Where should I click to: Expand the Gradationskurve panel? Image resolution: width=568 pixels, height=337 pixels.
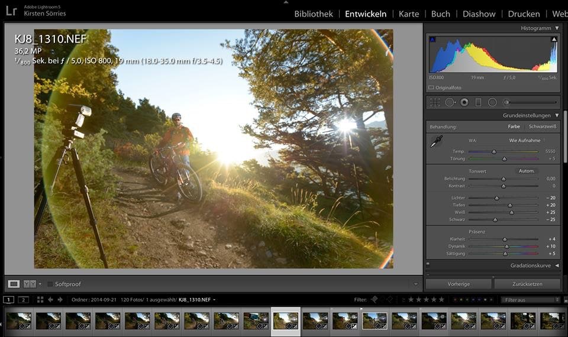557,265
